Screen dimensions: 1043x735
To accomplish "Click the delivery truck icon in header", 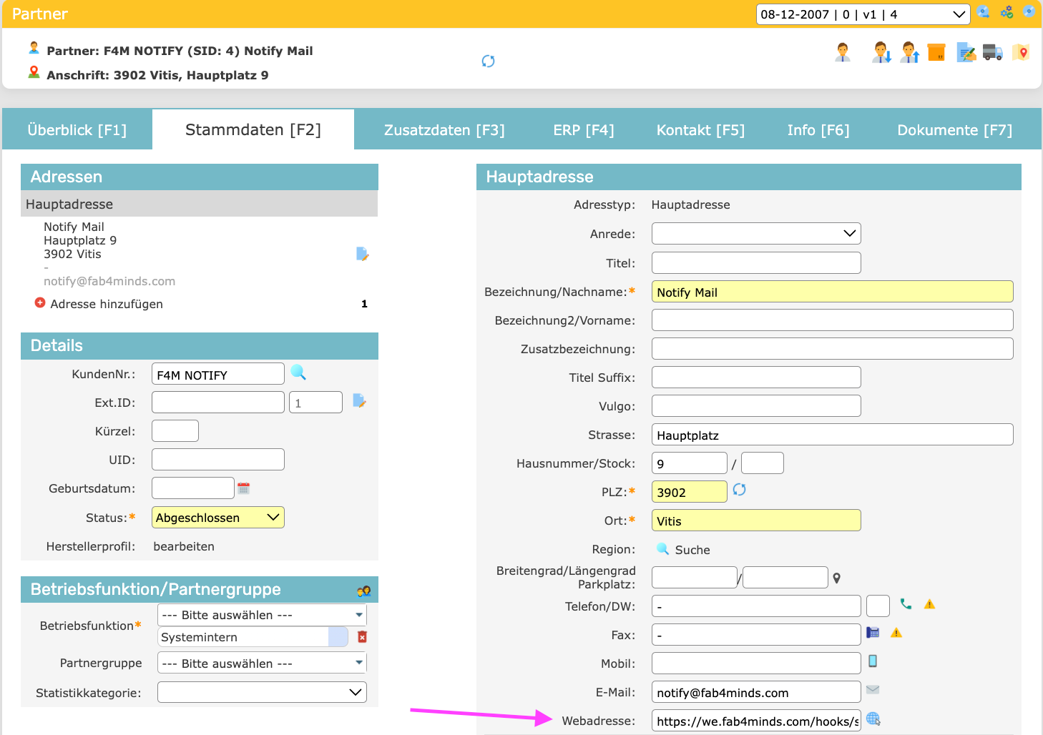I will point(992,52).
